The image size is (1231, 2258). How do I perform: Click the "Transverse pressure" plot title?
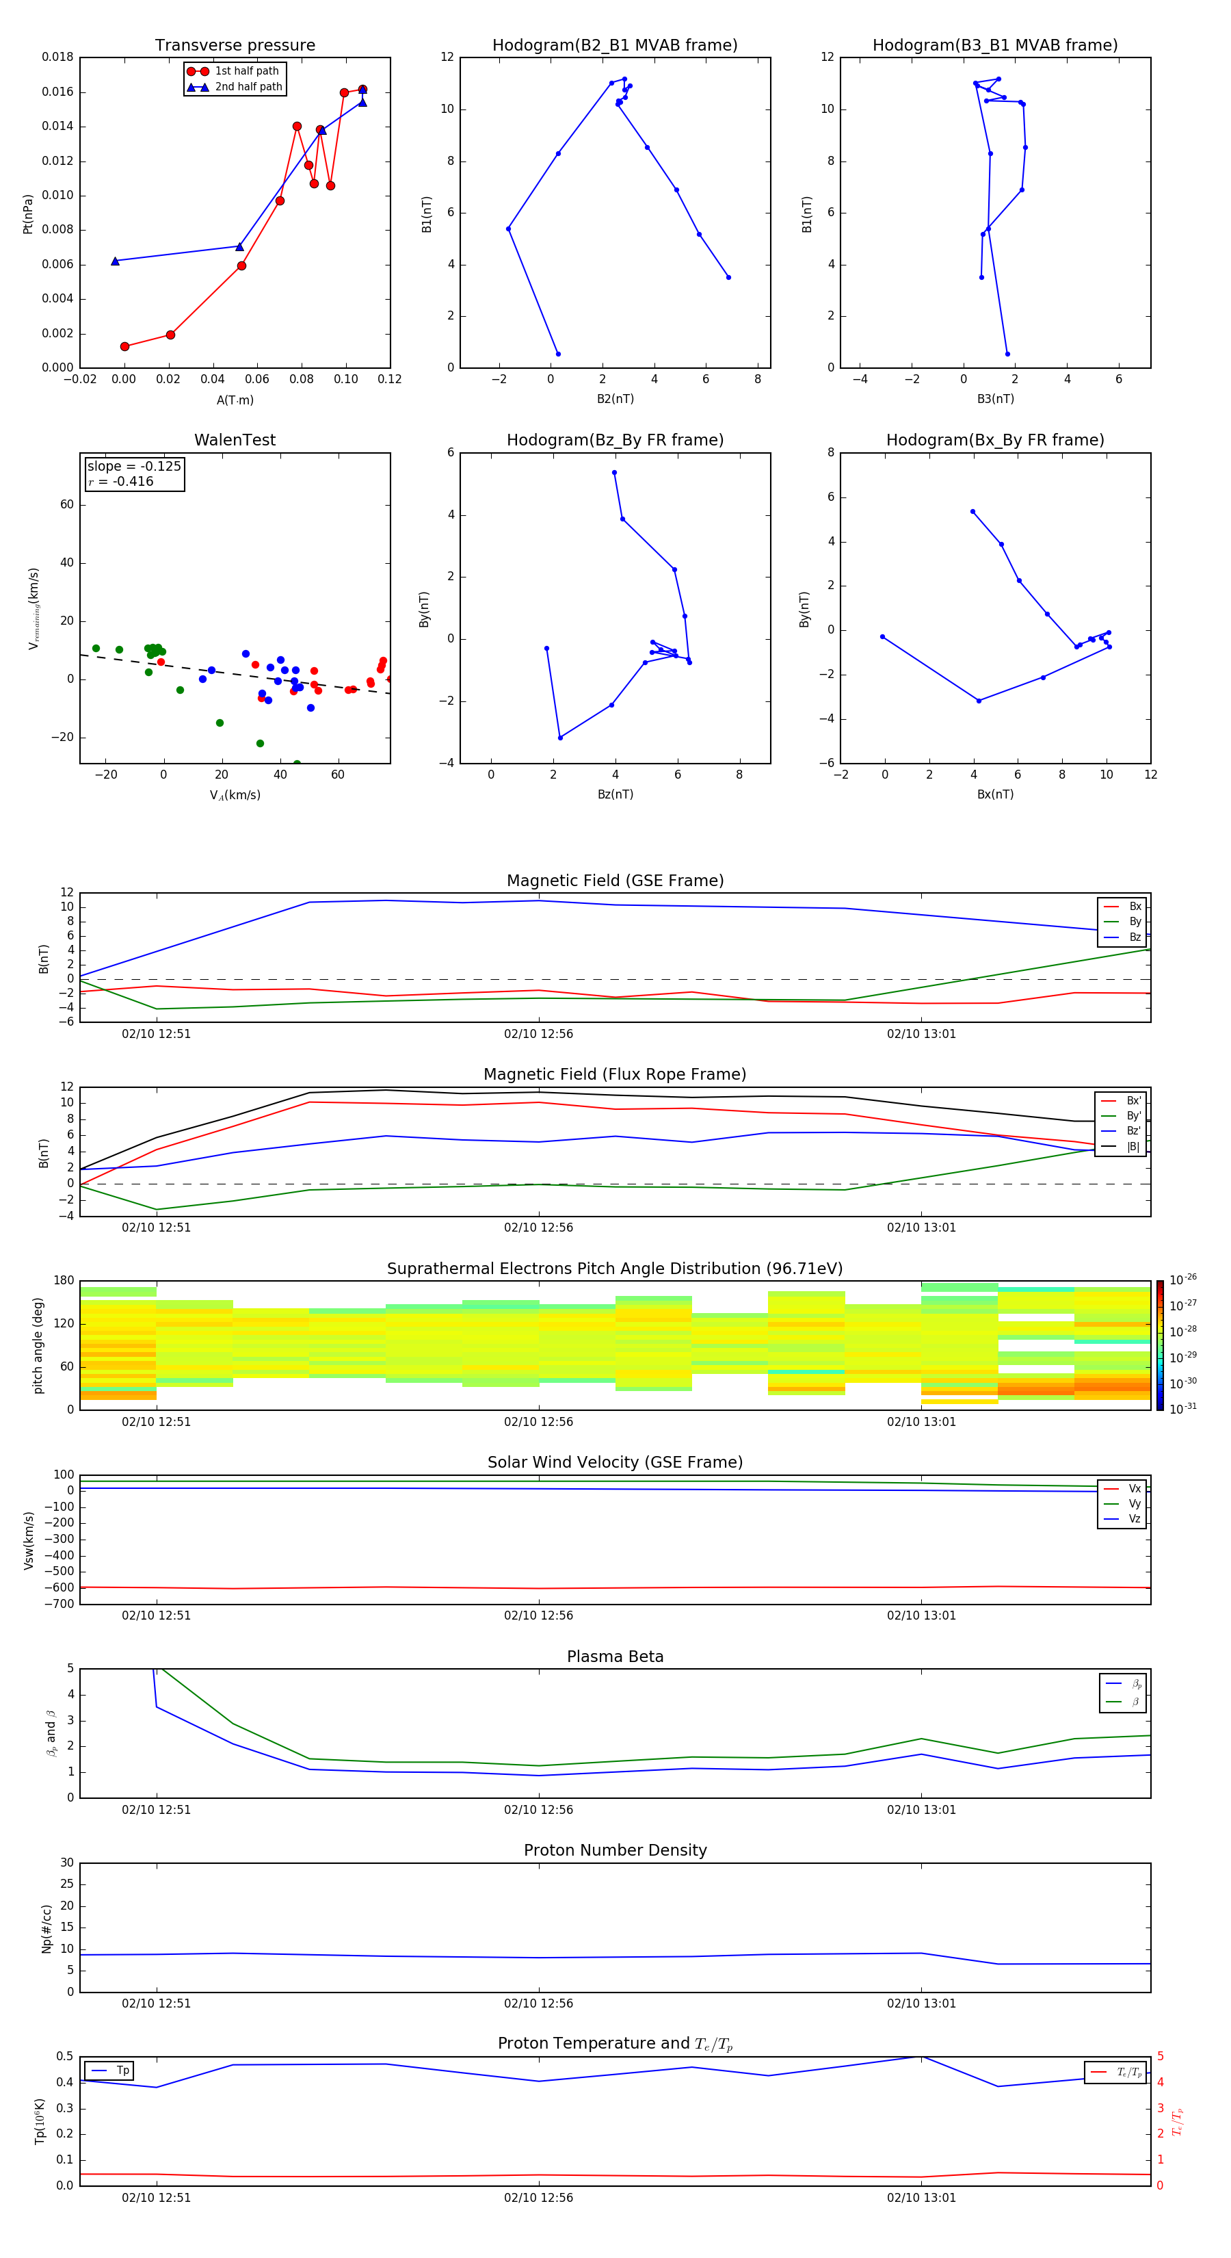[x=235, y=44]
